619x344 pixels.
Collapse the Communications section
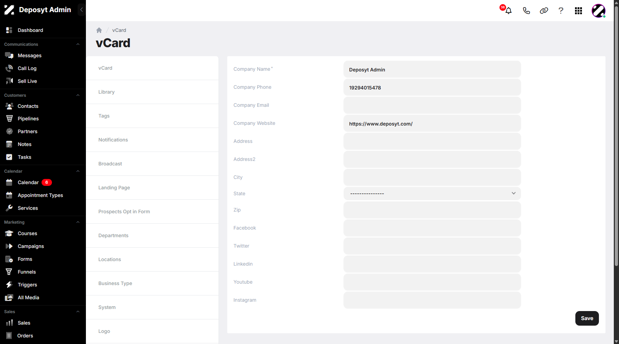click(78, 44)
